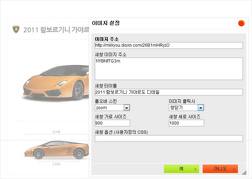This screenshot has height=179, width=252.
Task: Confirm with the green 예 button
Action: click(x=182, y=169)
